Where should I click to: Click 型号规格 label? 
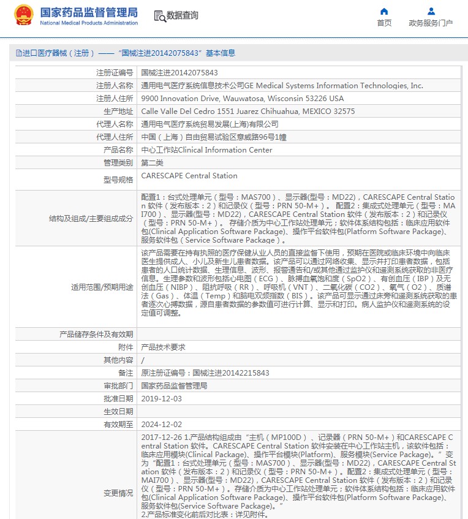(118, 180)
